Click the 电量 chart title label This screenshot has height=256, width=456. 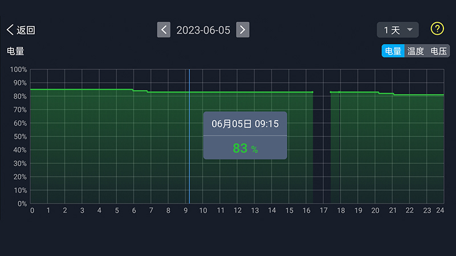15,51
